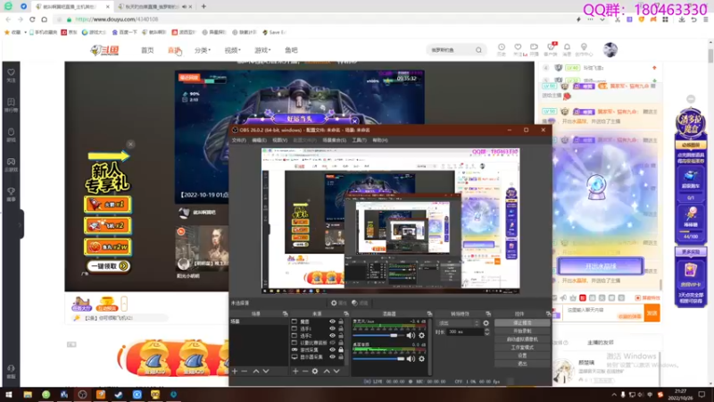Toggle visibility of 游戏采集 source
This screenshot has height=402, width=714.
(332, 349)
